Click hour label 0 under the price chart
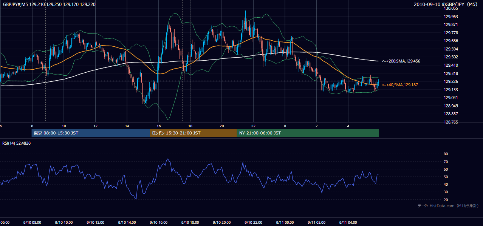Image resolution: width=483 pixels, height=226 pixels. point(285,126)
